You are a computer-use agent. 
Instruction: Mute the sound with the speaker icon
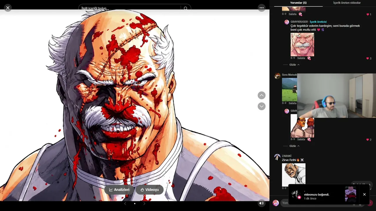coord(261,203)
